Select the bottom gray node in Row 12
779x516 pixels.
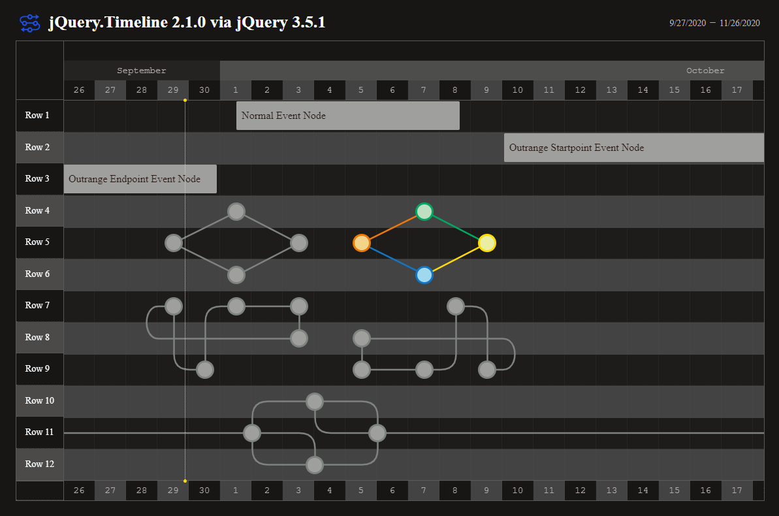point(315,465)
